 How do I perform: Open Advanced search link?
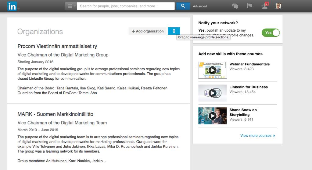(x=200, y=6)
